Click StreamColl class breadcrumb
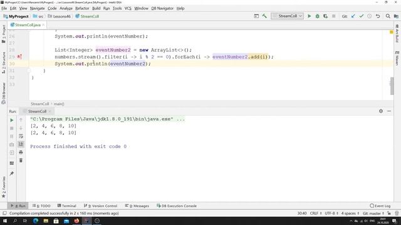 pyautogui.click(x=87, y=16)
